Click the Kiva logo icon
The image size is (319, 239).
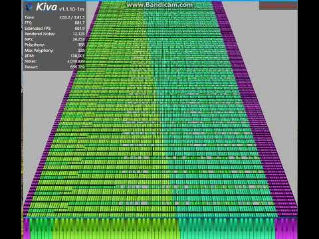tap(29, 7)
